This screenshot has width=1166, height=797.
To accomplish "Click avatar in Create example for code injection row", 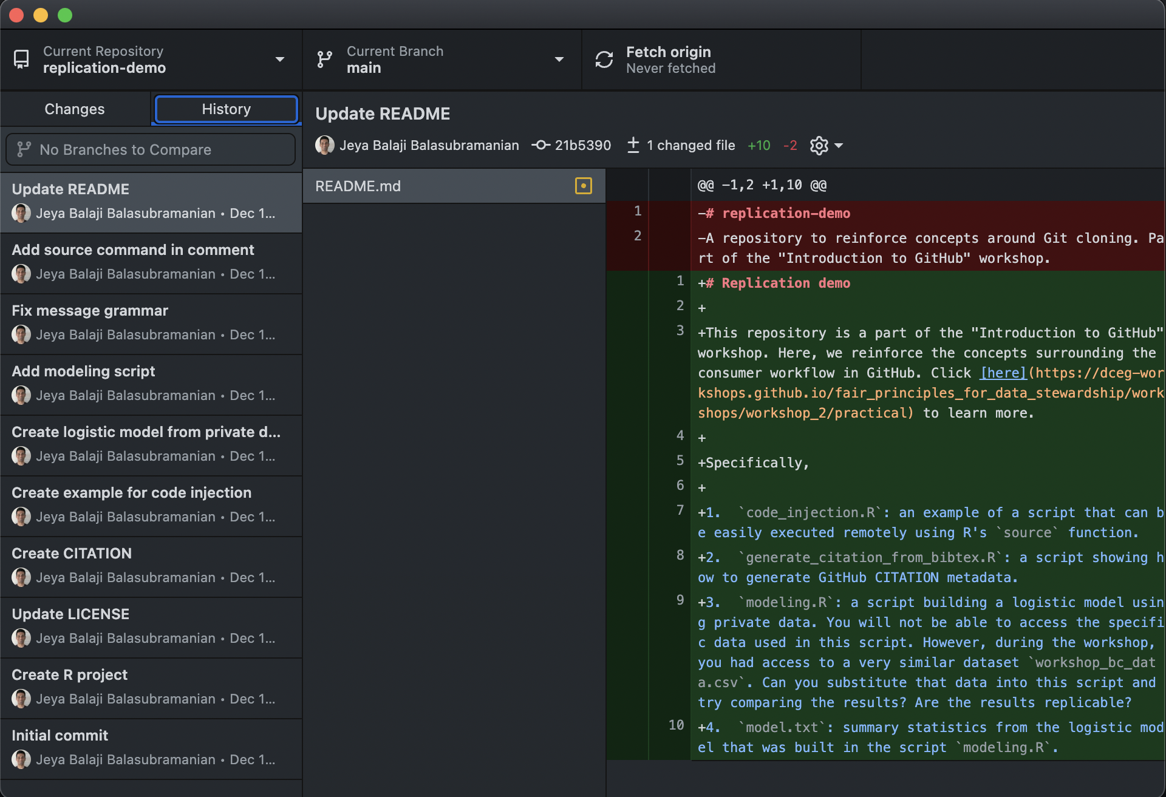I will pyautogui.click(x=21, y=517).
